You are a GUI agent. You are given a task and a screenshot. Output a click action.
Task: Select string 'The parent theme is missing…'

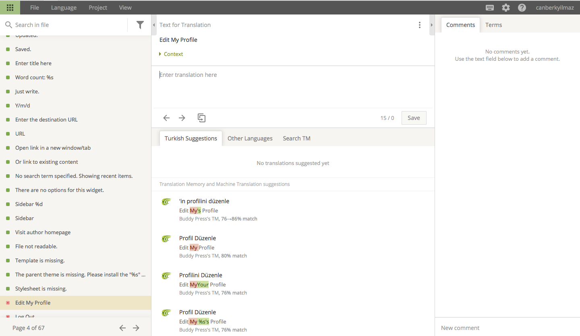click(75, 274)
